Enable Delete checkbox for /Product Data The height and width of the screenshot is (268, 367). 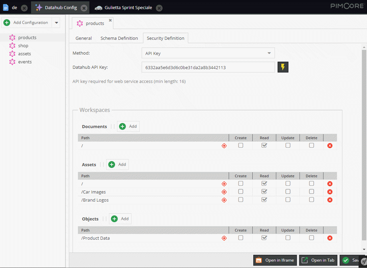(312, 238)
